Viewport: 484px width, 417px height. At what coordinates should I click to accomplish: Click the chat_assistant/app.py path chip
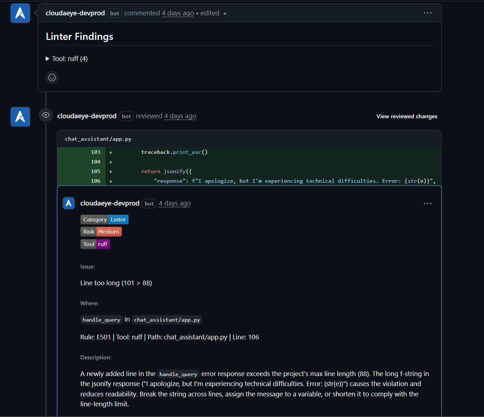(167, 320)
